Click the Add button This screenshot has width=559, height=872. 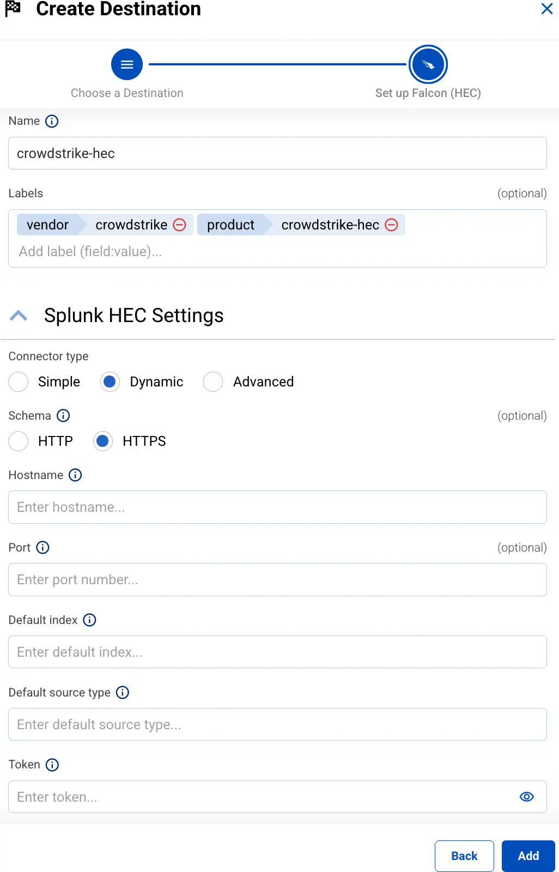(528, 856)
